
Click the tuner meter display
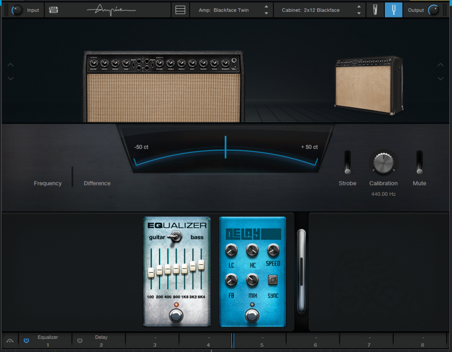point(226,149)
